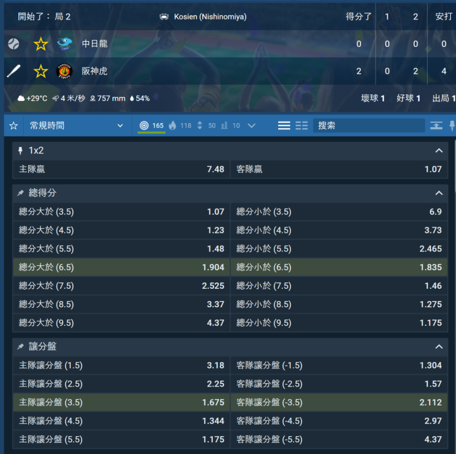Select 總分大於 (6.5) odds 1.904
The width and height of the screenshot is (456, 454).
coord(121,267)
